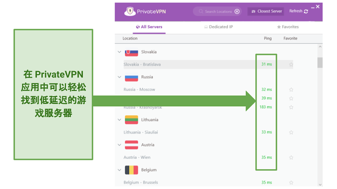The image size is (337, 189).
Task: Click the scrollbar up arrow
Action: [x=320, y=47]
